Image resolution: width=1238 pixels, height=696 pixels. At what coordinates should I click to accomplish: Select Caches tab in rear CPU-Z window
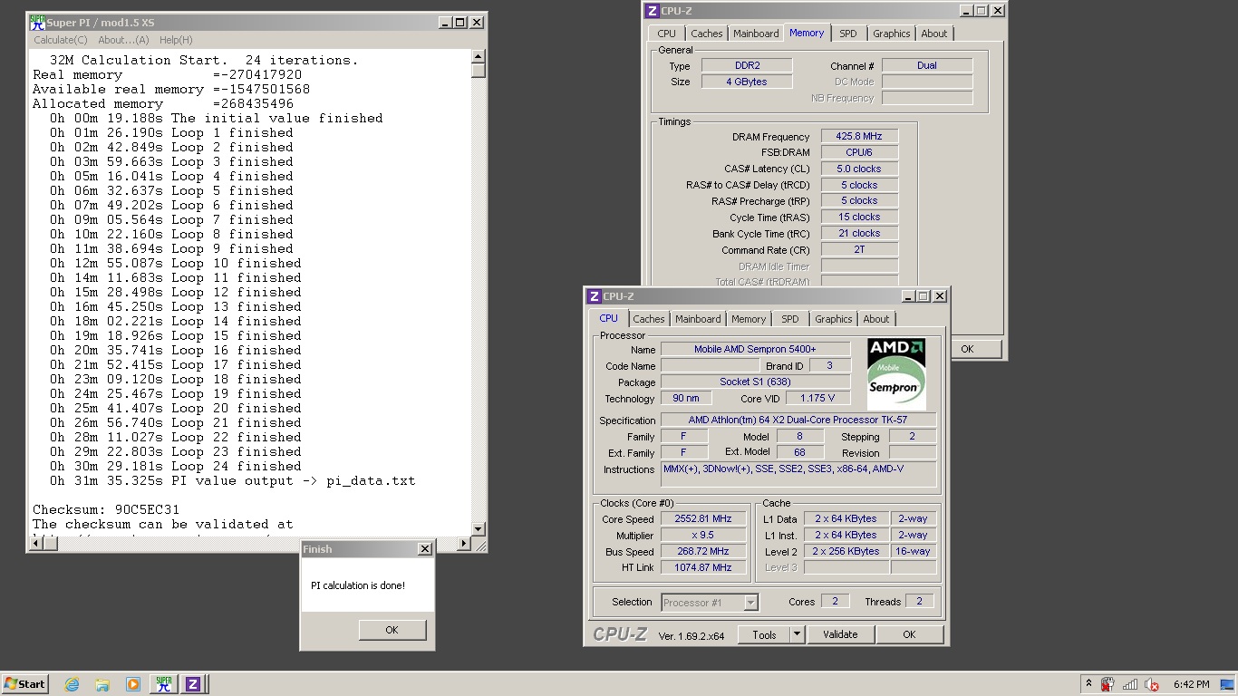click(707, 34)
